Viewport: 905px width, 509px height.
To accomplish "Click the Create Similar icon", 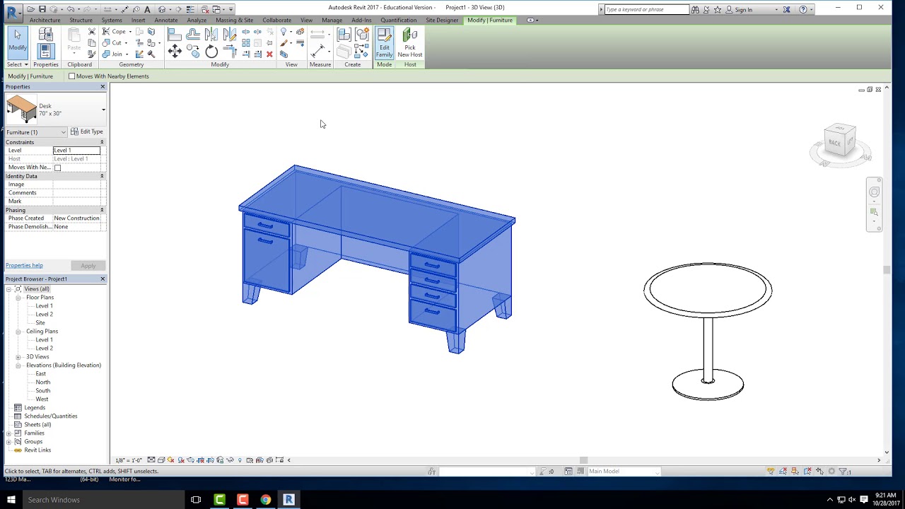I will 361,51.
